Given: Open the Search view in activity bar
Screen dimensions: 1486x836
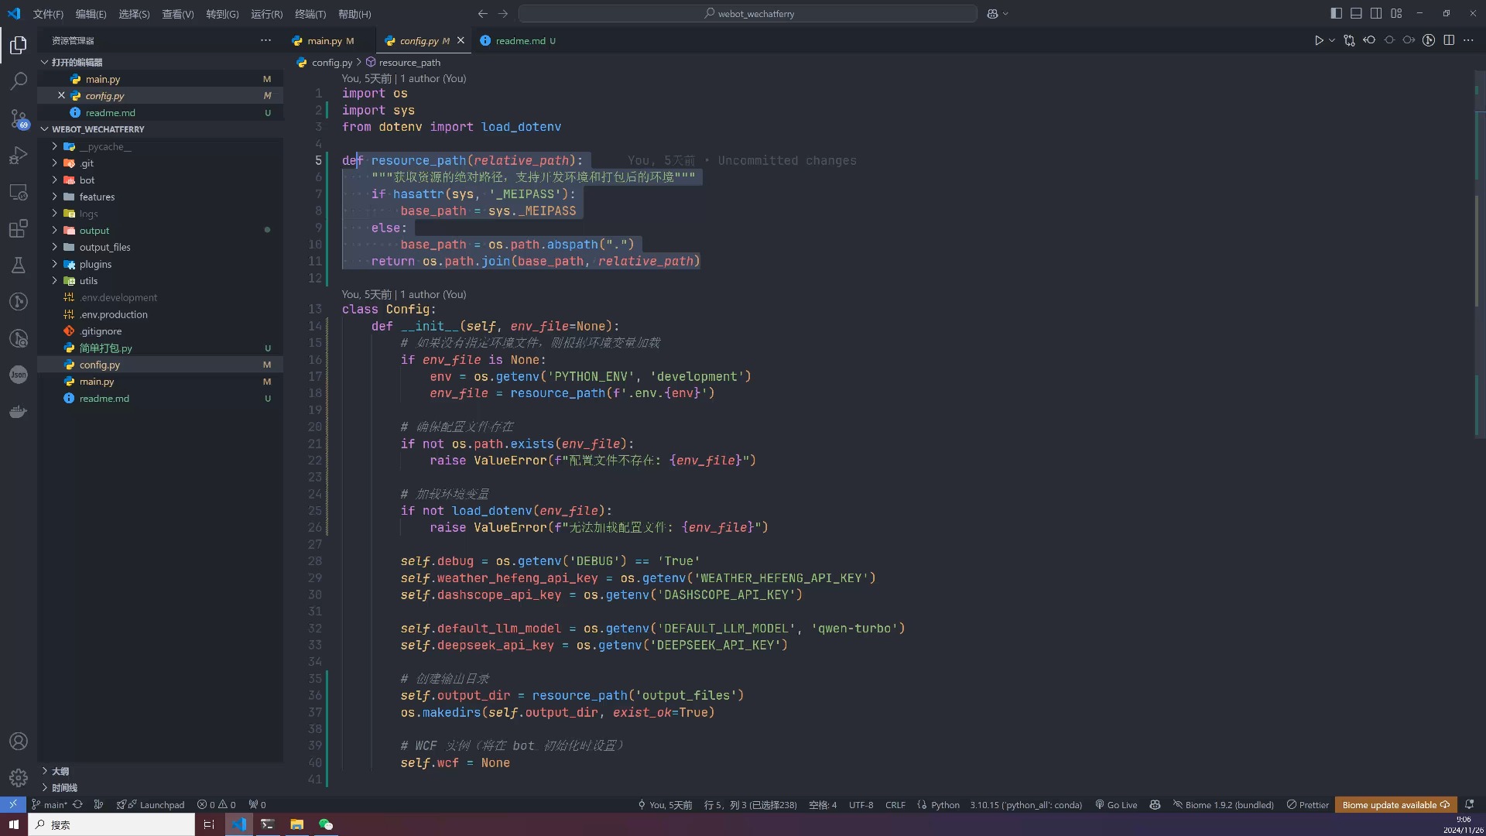Looking at the screenshot, I should [19, 81].
